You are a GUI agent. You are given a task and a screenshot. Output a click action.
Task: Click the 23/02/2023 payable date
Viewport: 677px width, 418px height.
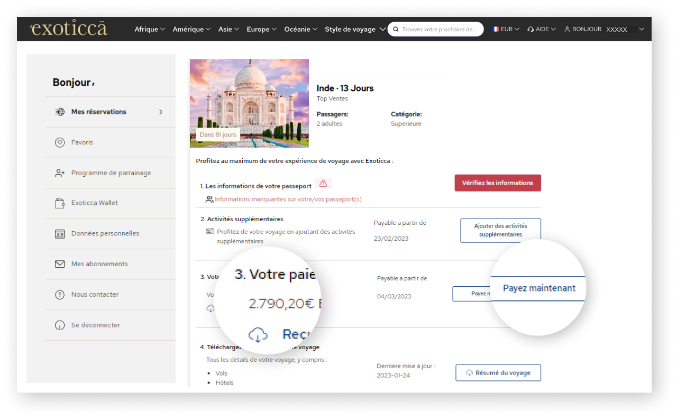[391, 239]
